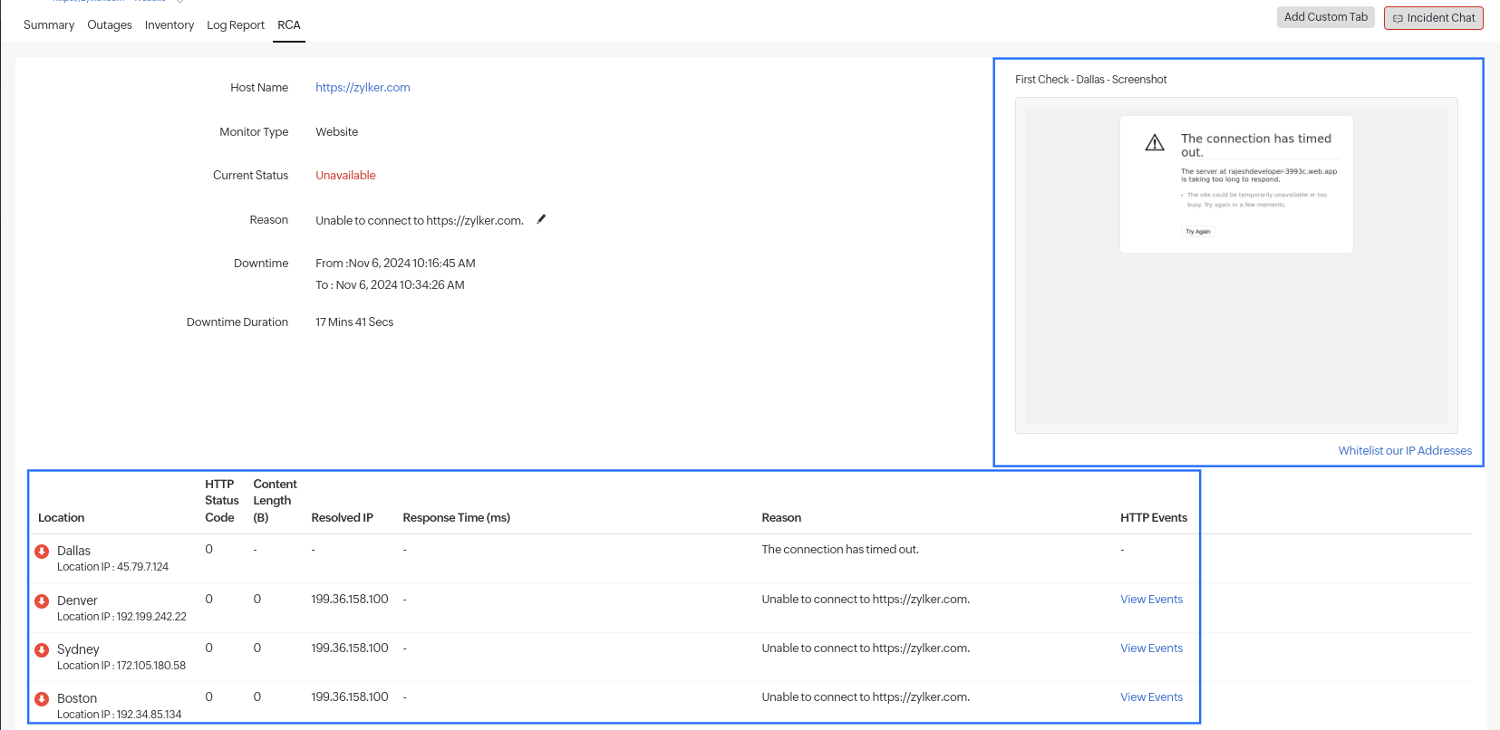Edit the reason using the pencil icon

coord(541,219)
